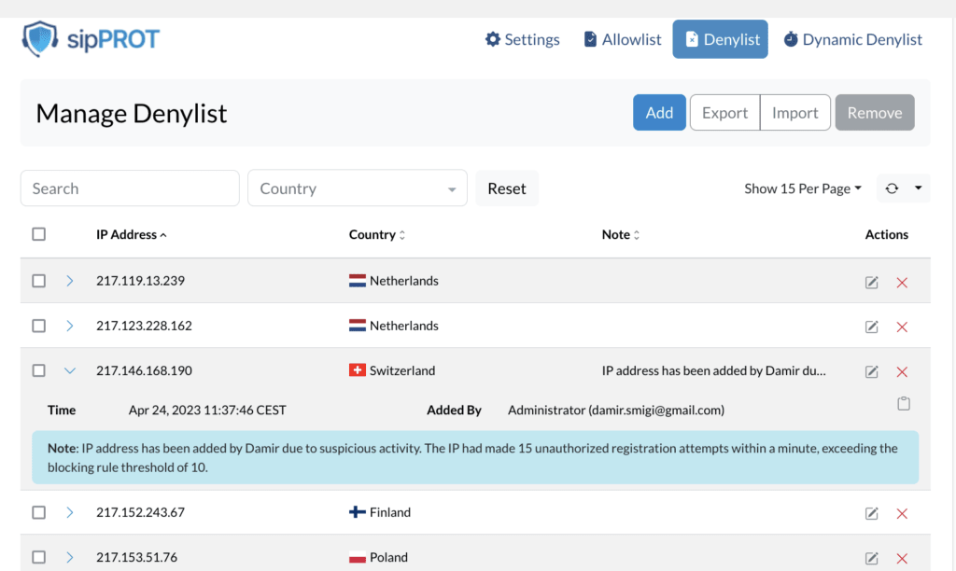Click the Remove button
956x571 pixels.
click(x=875, y=112)
